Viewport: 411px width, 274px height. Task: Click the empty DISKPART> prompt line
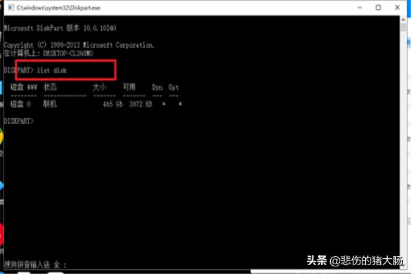(x=18, y=121)
